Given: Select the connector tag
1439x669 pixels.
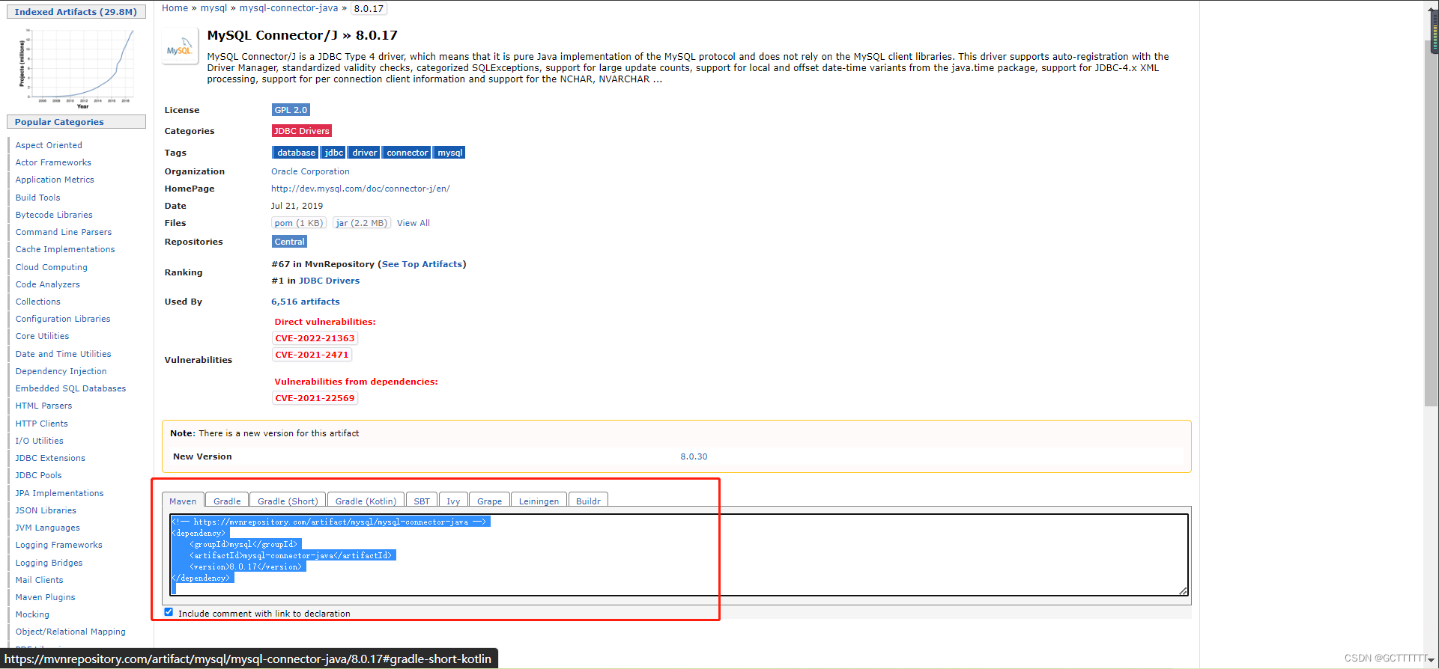Looking at the screenshot, I should (407, 153).
